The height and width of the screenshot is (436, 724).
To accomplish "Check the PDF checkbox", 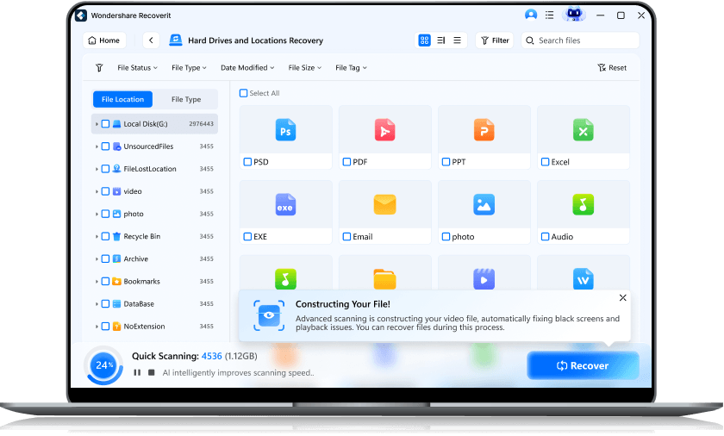I will click(x=346, y=162).
